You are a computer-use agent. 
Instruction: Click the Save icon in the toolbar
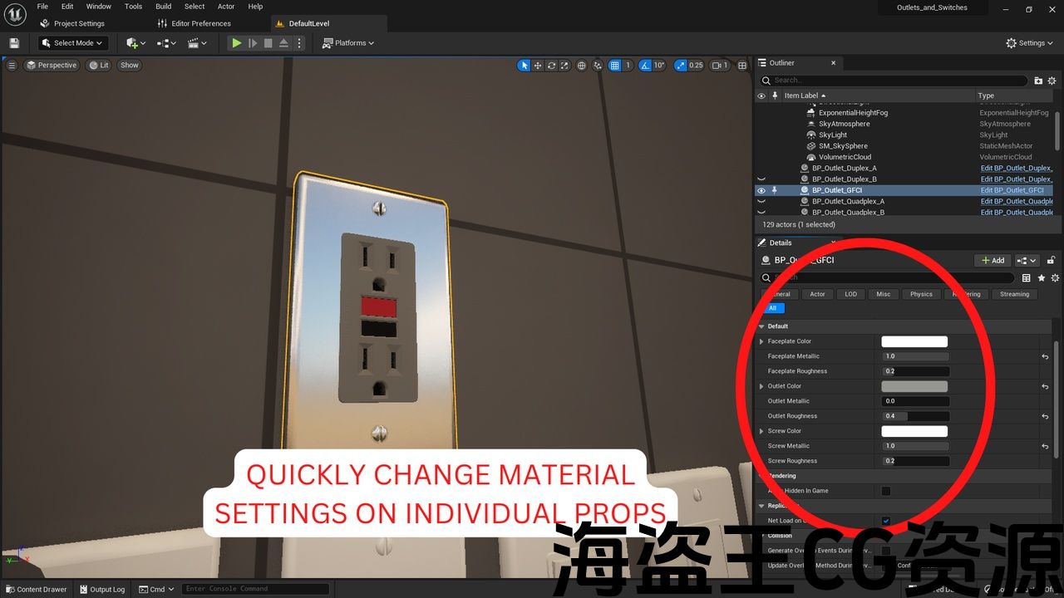pyautogui.click(x=14, y=43)
